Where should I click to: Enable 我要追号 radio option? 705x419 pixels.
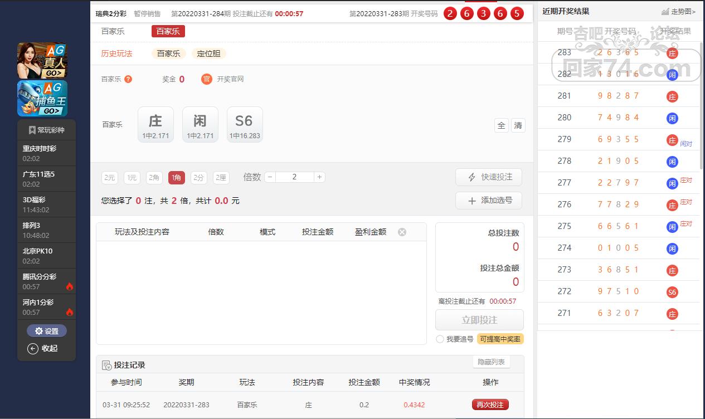440,339
